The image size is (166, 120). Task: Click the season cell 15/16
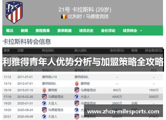7,90
